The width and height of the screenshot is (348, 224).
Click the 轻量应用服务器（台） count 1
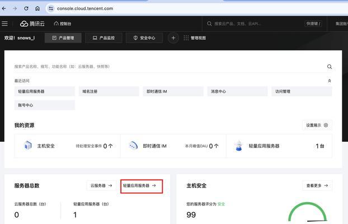click(x=75, y=214)
